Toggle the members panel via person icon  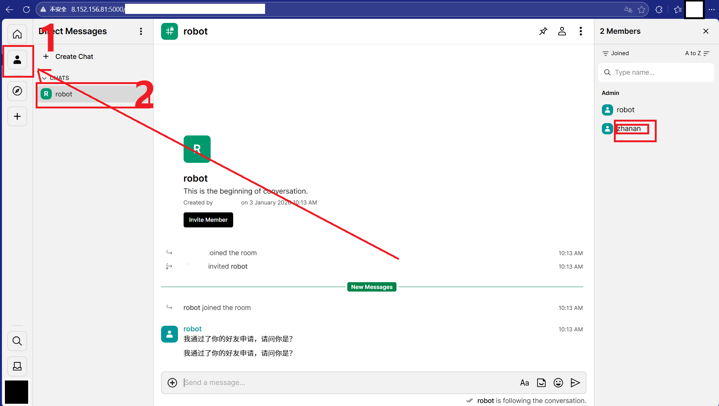click(562, 32)
